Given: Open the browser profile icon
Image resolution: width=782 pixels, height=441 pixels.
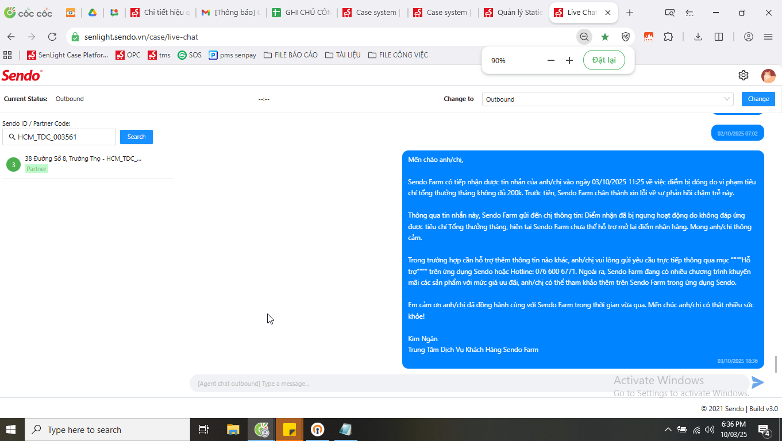Looking at the screenshot, I should [x=748, y=37].
